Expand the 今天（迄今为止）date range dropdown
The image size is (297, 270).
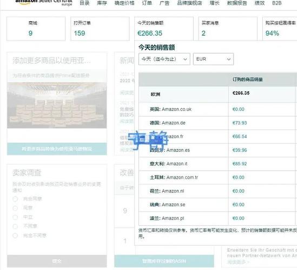tap(164, 59)
